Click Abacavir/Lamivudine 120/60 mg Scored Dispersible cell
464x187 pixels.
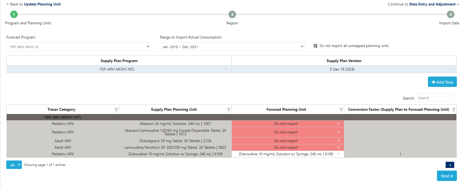pyautogui.click(x=175, y=132)
